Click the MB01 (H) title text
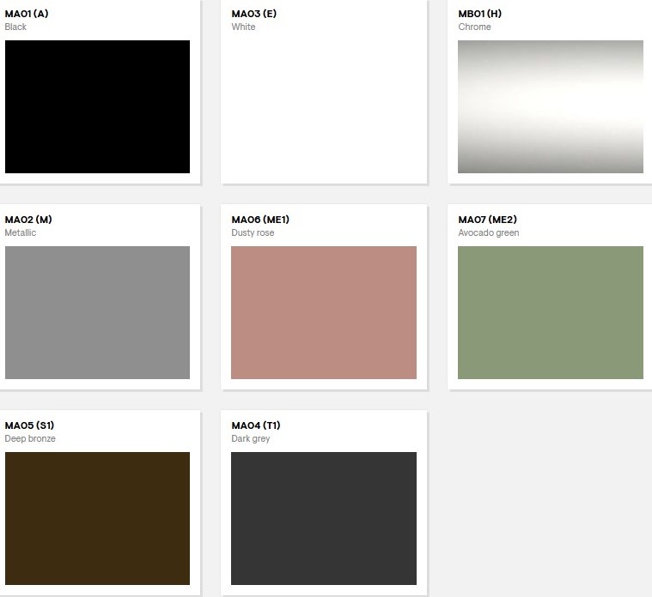Viewport: 652px width, 597px height. click(x=479, y=14)
